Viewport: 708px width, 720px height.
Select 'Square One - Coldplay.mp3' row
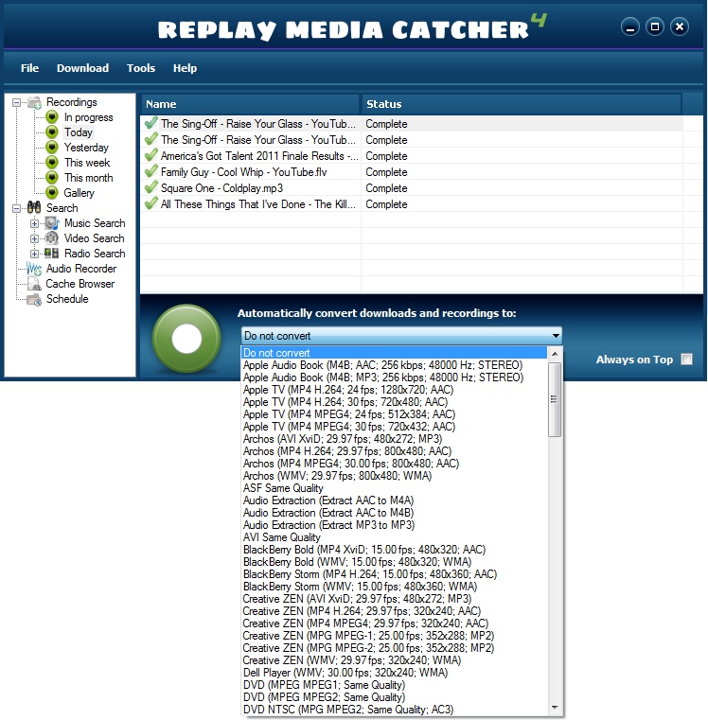(x=411, y=188)
